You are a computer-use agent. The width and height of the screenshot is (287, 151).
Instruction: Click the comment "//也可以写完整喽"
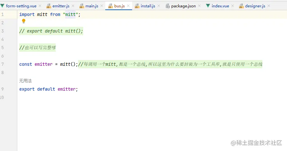tap(37, 48)
